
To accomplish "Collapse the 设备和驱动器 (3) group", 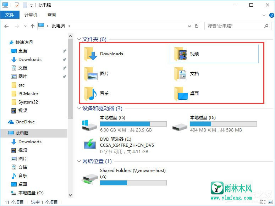I will [x=79, y=108].
